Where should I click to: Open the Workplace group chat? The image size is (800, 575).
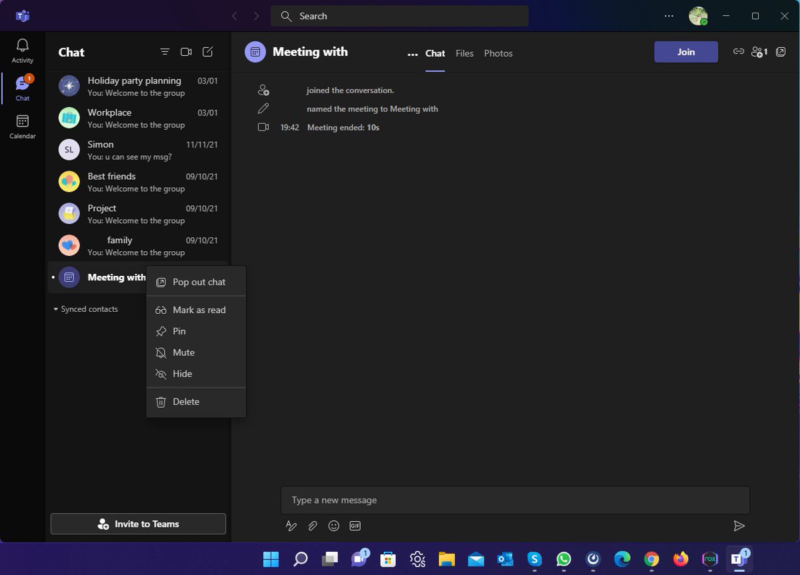pyautogui.click(x=138, y=118)
